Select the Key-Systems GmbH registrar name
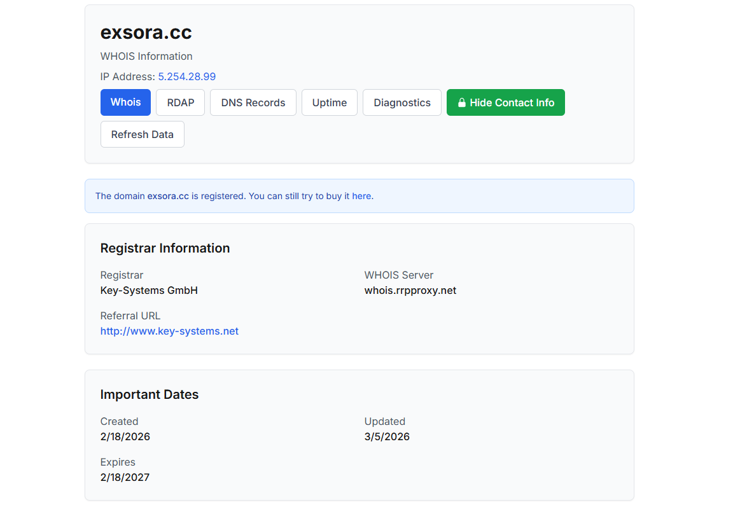This screenshot has width=740, height=507. tap(149, 291)
